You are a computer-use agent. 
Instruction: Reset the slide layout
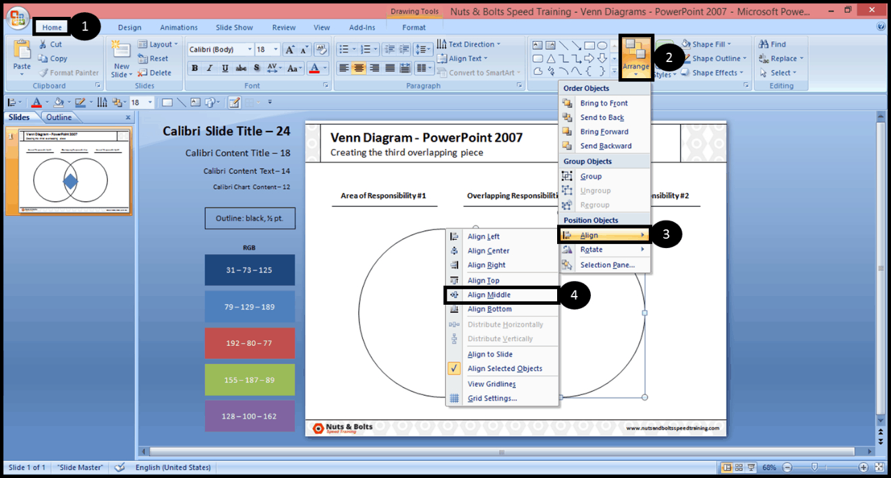[x=153, y=59]
